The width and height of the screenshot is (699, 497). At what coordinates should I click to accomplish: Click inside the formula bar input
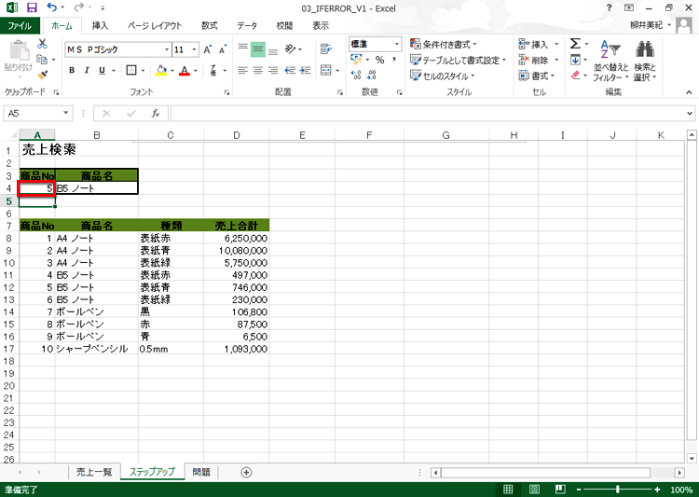[x=428, y=114]
